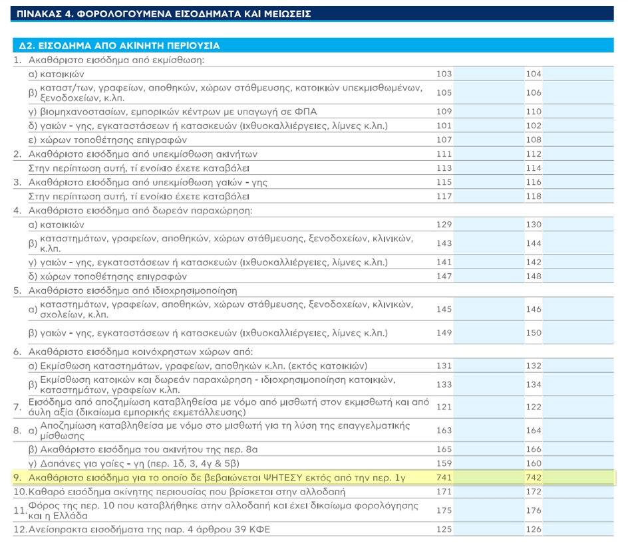The height and width of the screenshot is (547, 628).
Task: Select the highlighted code 742 field
Action: (578, 477)
